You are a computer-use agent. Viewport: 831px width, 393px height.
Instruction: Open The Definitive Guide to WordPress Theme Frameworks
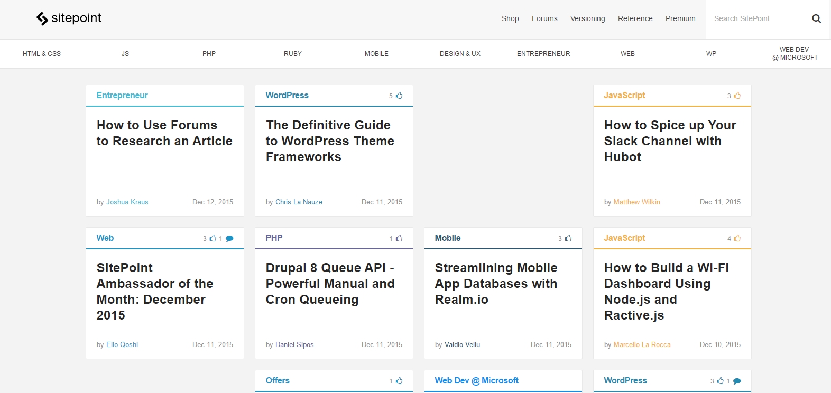tap(330, 141)
